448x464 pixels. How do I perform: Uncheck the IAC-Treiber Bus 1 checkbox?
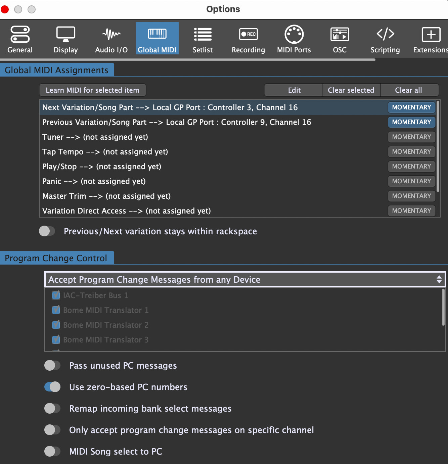56,295
